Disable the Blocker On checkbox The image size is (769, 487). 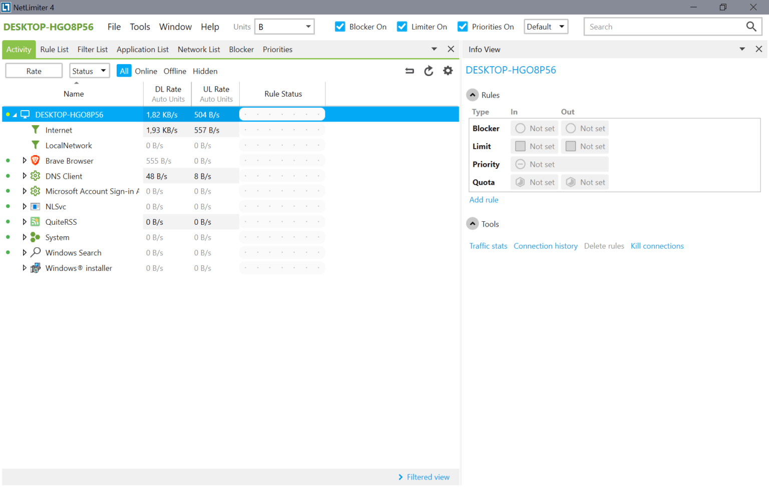340,26
